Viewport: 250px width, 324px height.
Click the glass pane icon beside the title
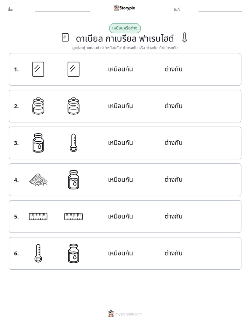[x=65, y=38]
